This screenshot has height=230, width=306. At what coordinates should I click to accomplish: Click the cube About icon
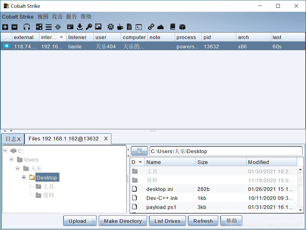[182, 27]
